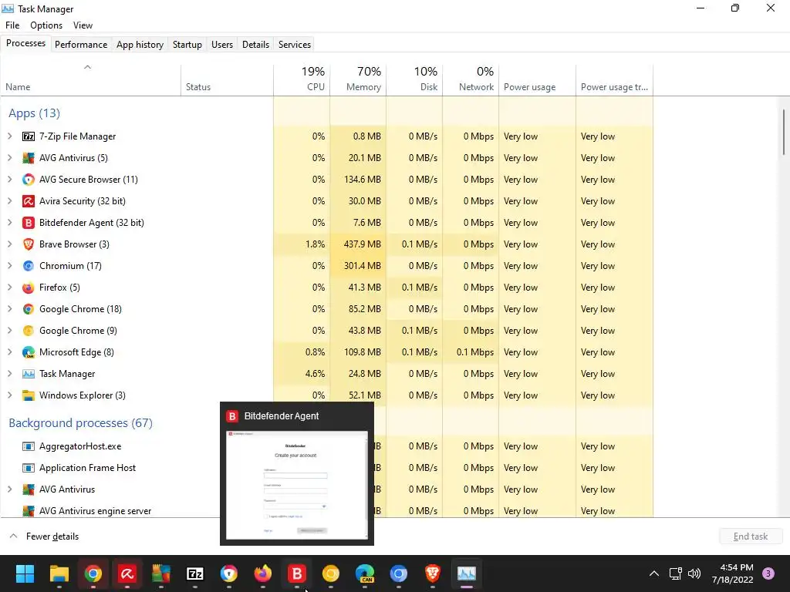
Task: Click the 4.6% CPU cell
Action: coord(302,374)
